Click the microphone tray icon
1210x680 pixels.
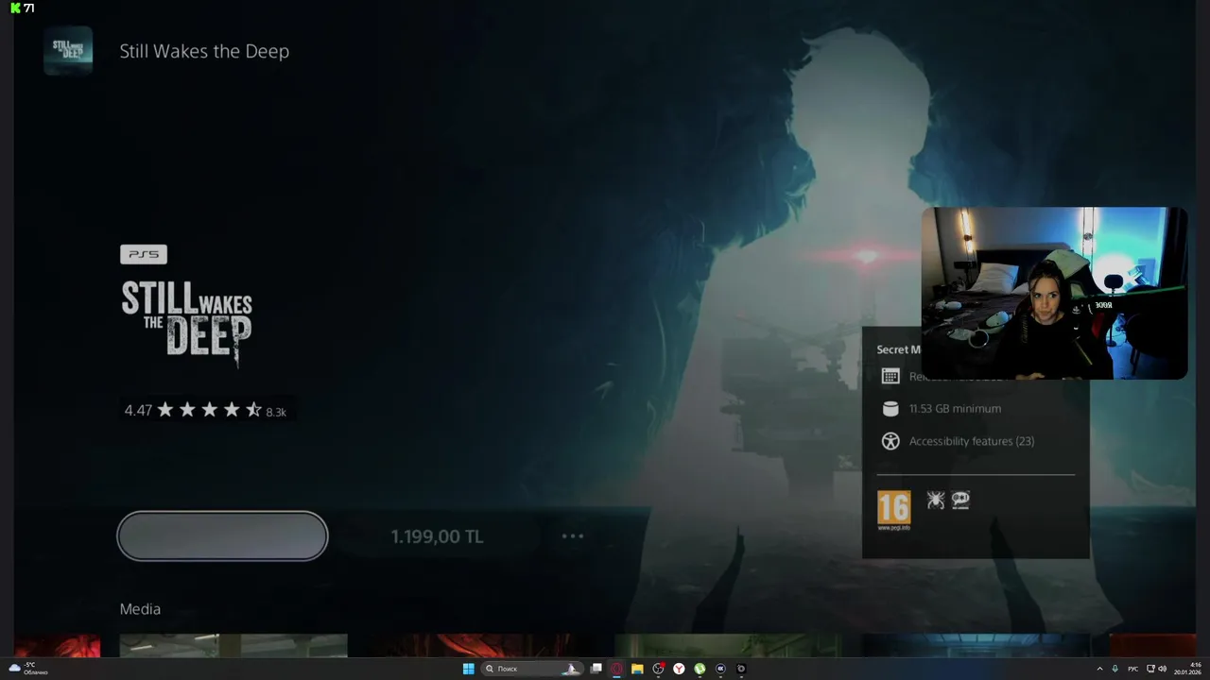pos(1115,669)
